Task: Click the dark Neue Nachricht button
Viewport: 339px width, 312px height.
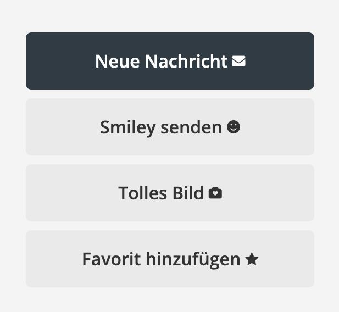Action: [170, 61]
